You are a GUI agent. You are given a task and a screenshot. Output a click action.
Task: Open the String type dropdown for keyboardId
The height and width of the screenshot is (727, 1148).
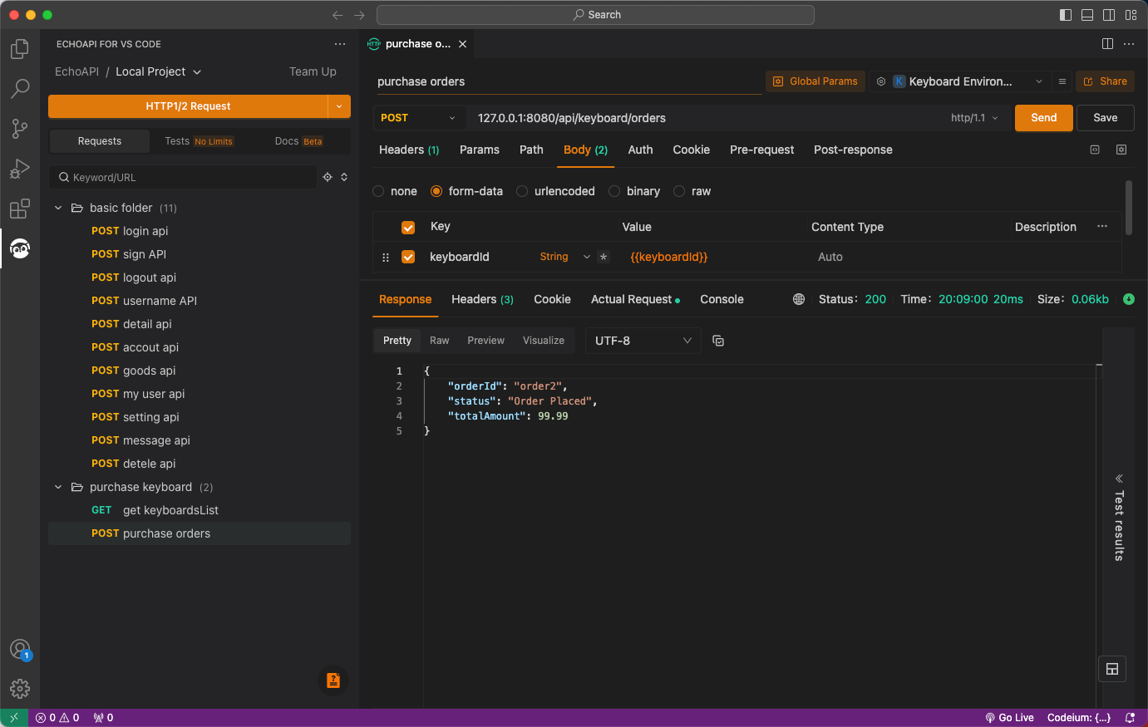(565, 257)
